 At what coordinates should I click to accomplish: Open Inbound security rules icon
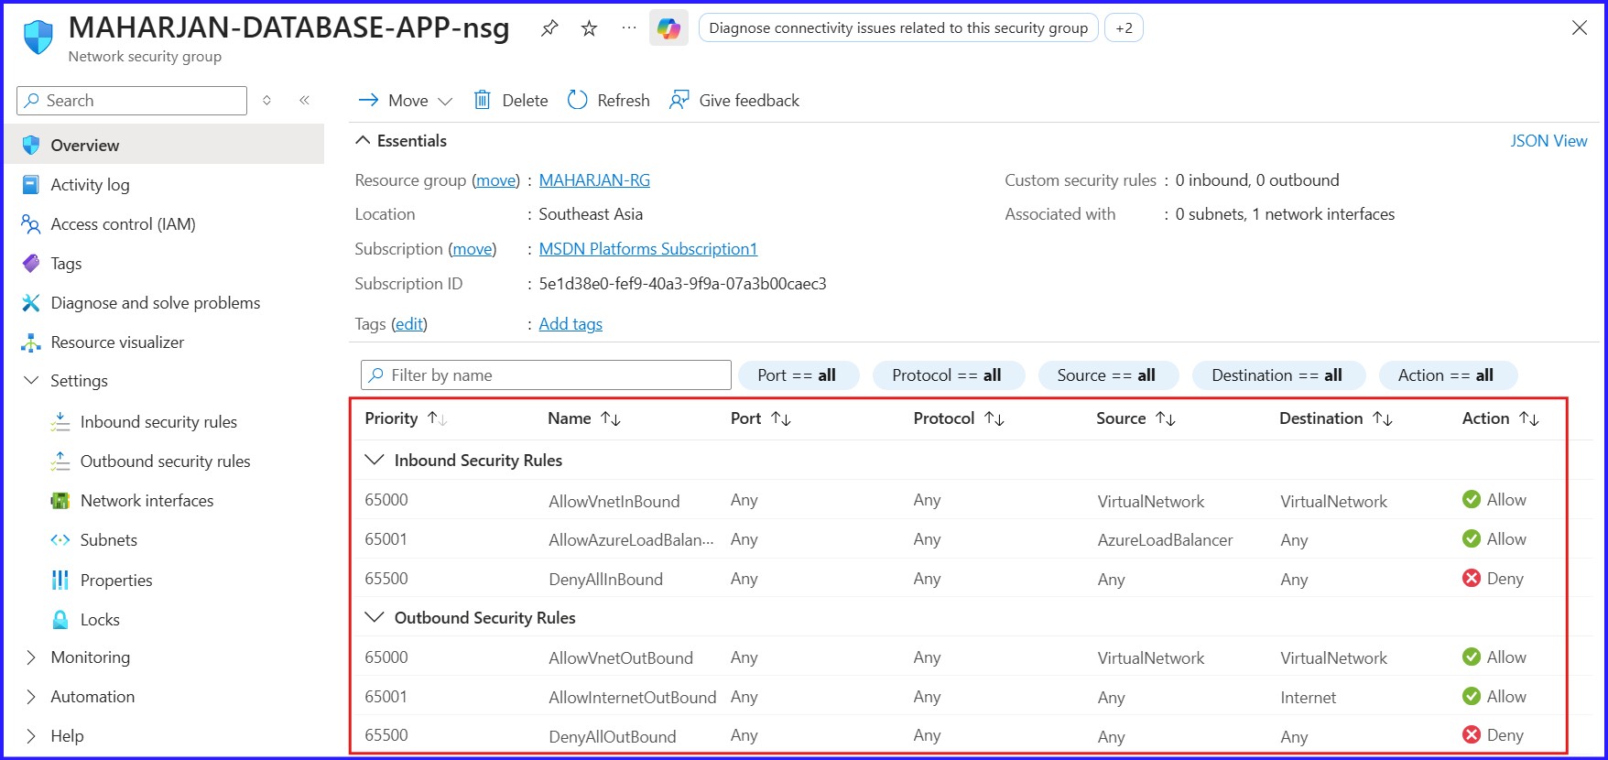point(60,421)
